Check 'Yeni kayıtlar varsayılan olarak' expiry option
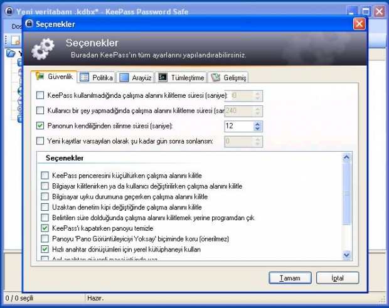 pos(40,141)
